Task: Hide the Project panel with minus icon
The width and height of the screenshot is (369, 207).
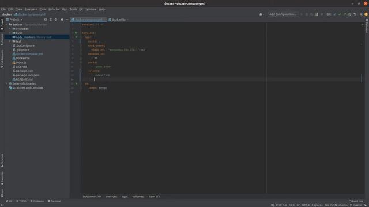Action: (x=67, y=20)
